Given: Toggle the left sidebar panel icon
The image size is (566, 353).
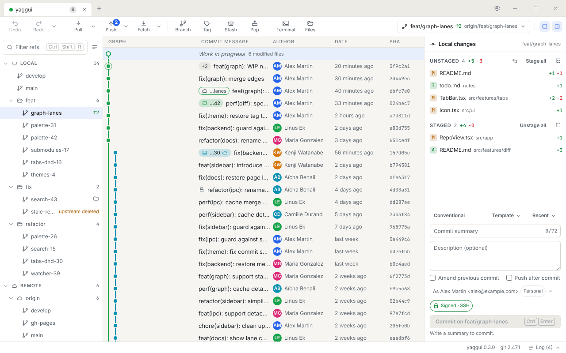Looking at the screenshot, I should tap(545, 26).
